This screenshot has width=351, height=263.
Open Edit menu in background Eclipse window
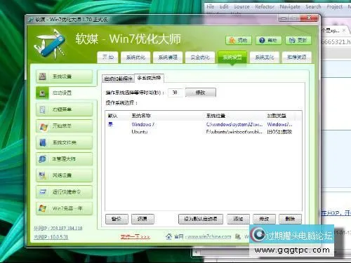pyautogui.click(x=224, y=6)
